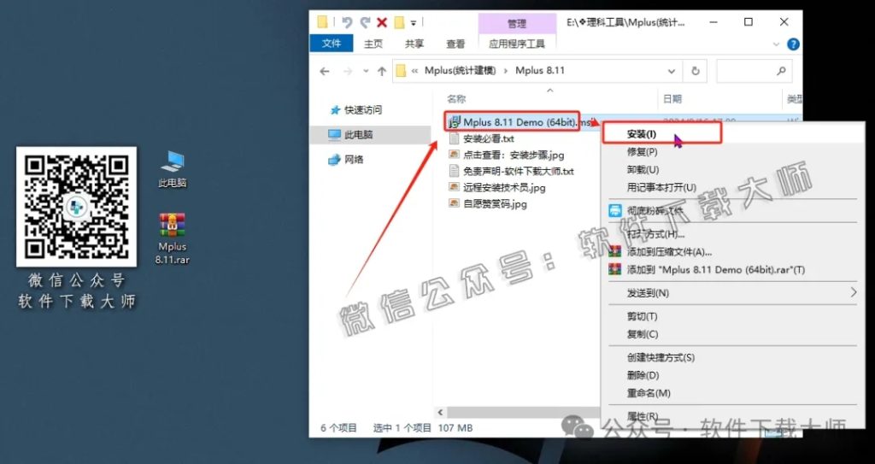
Task: Open the 应用程序工具 ribbon tab
Action: point(517,44)
